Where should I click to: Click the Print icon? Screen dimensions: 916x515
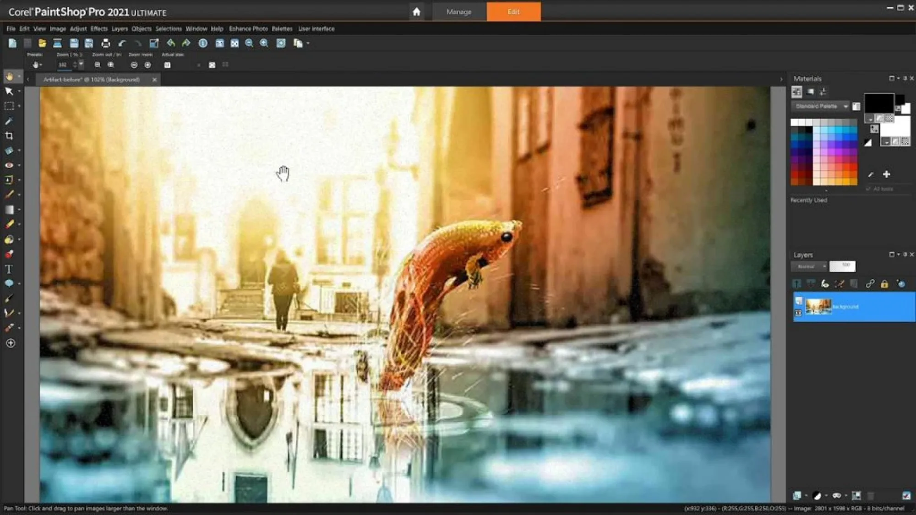(105, 43)
